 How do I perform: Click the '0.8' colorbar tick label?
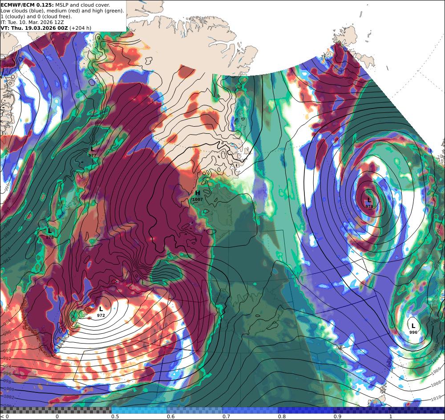click(282, 416)
